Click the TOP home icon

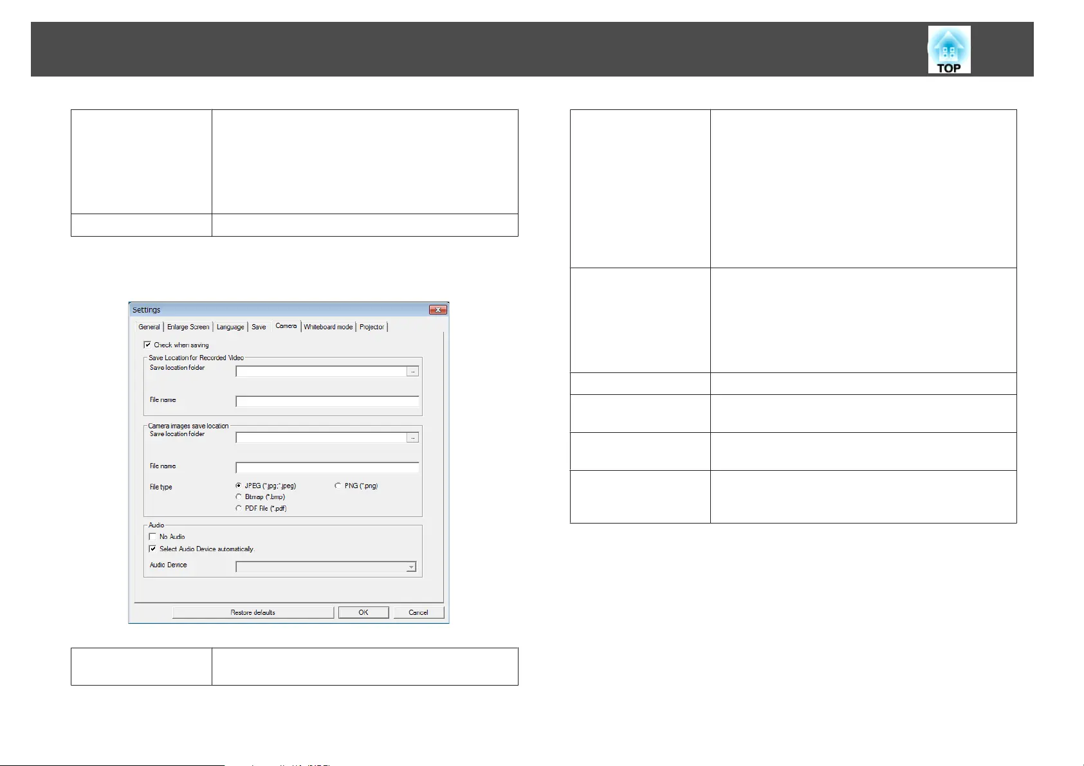(x=949, y=50)
